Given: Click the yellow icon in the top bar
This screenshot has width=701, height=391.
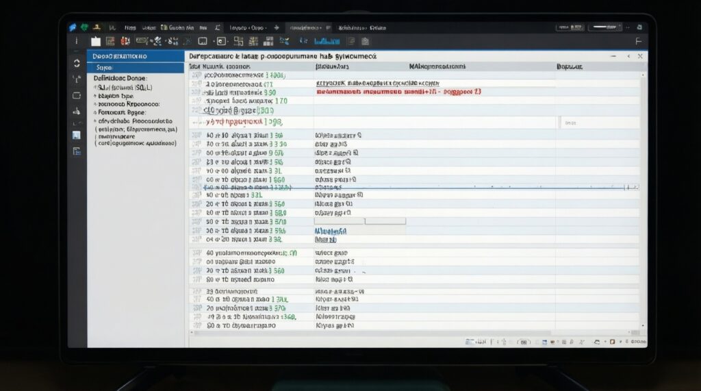Looking at the screenshot, I should [96, 28].
